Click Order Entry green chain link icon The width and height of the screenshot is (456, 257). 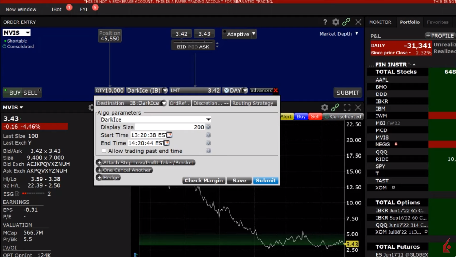coord(346,22)
